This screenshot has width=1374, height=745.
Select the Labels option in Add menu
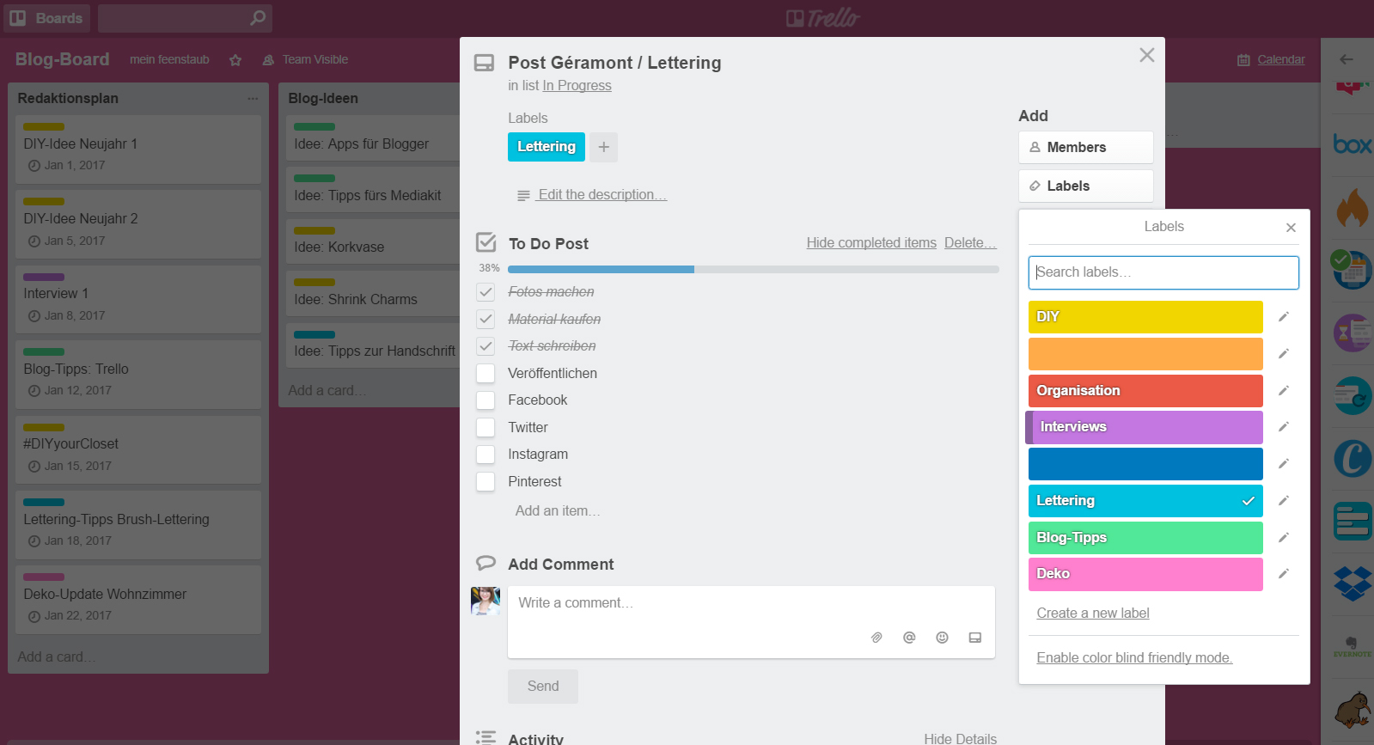click(x=1085, y=186)
